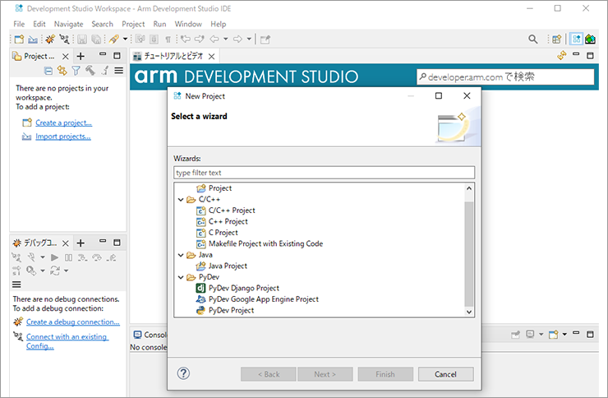The image size is (608, 398).
Task: Open the Navigate menu
Action: click(x=69, y=24)
